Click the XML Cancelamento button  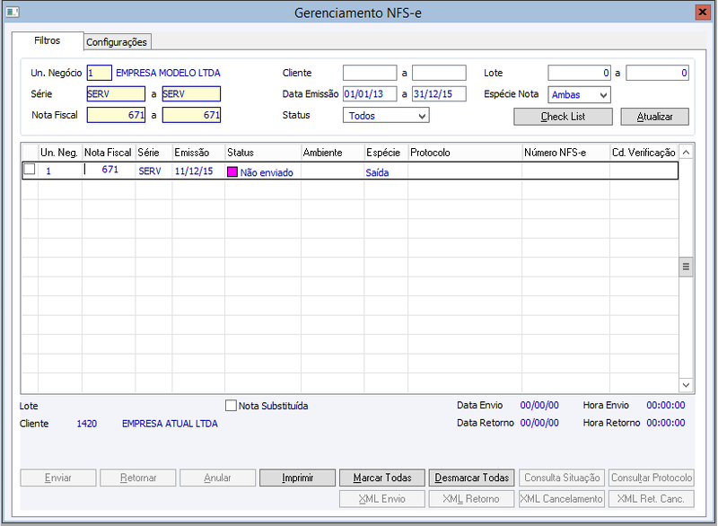click(562, 499)
